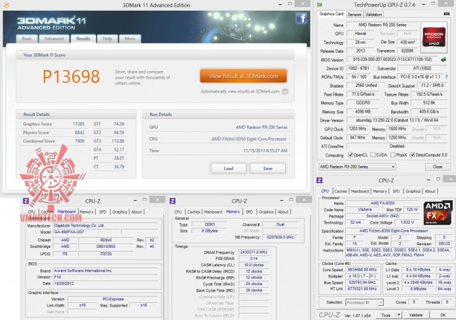Click the AMD FX logo in CPU-Z

tap(438, 212)
